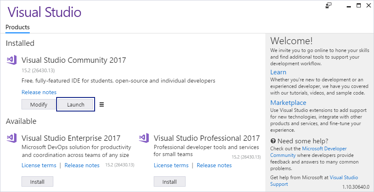Modify the Community 2017 installation

click(39, 104)
